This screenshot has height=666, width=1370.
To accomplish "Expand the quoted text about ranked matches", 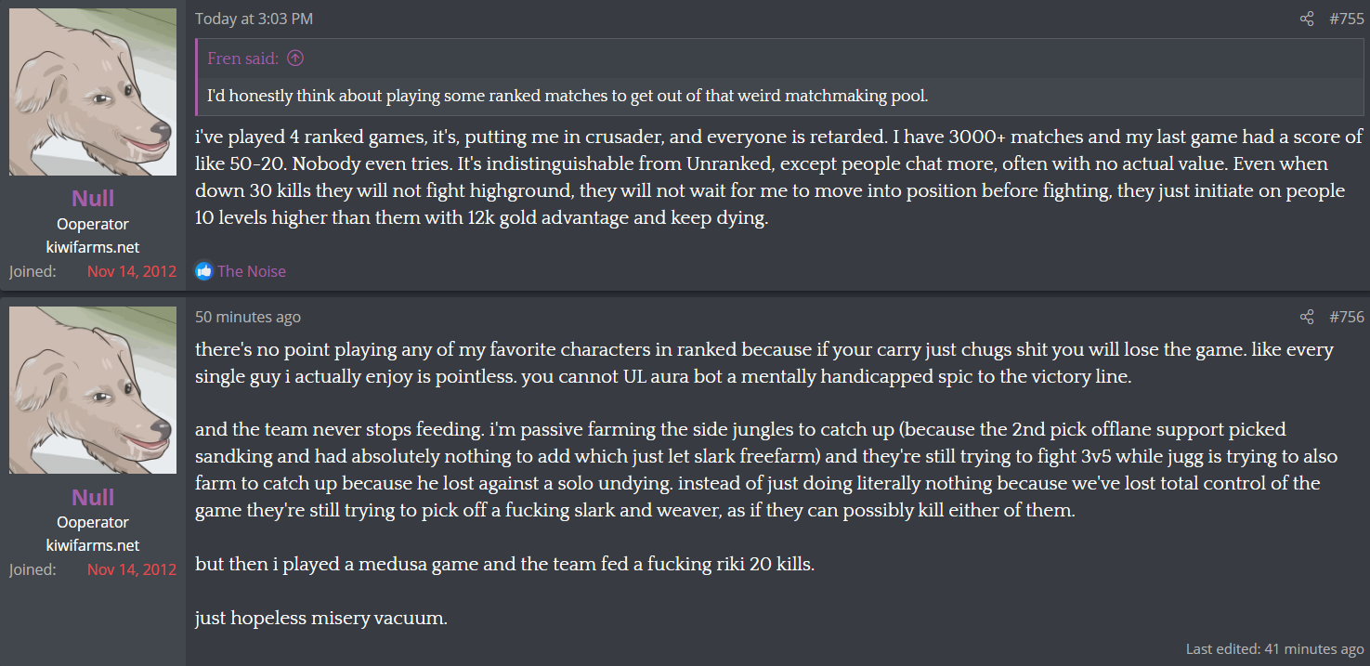I will pos(568,96).
